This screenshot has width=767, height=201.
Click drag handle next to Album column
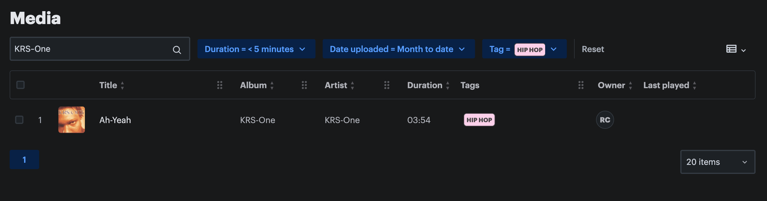[304, 85]
